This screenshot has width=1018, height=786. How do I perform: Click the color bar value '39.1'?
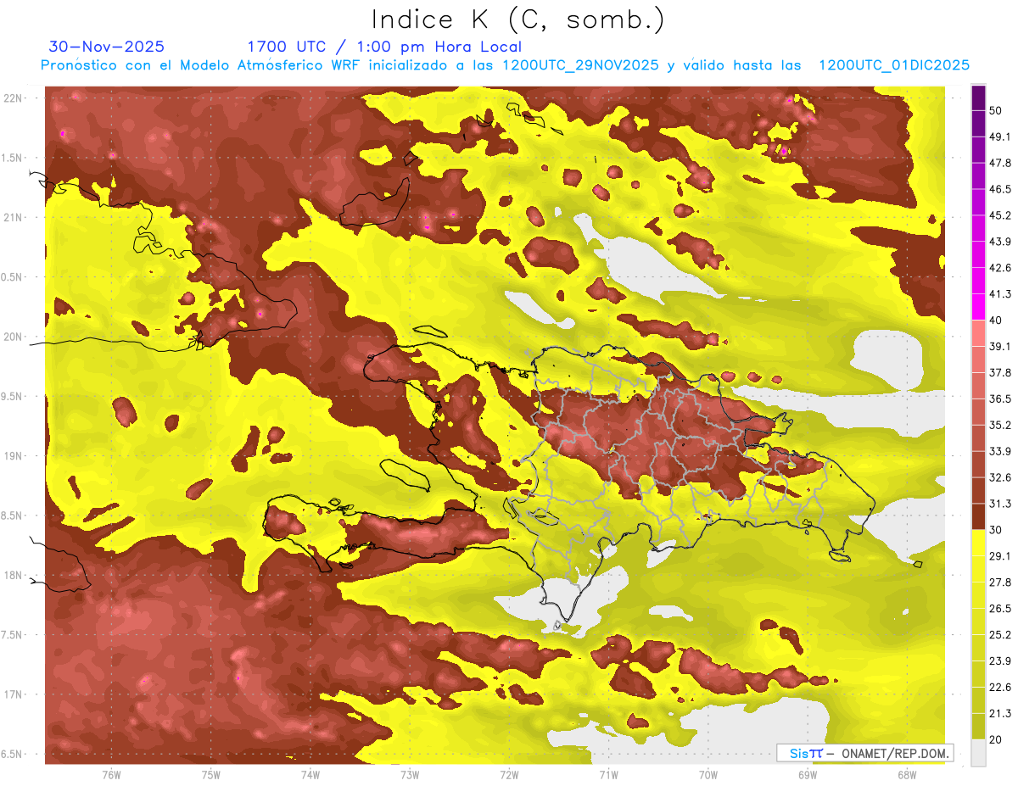click(x=999, y=346)
